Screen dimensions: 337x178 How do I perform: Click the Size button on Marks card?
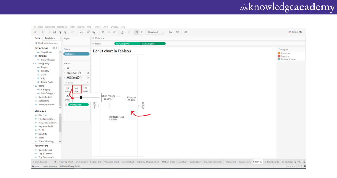[x=76, y=89]
